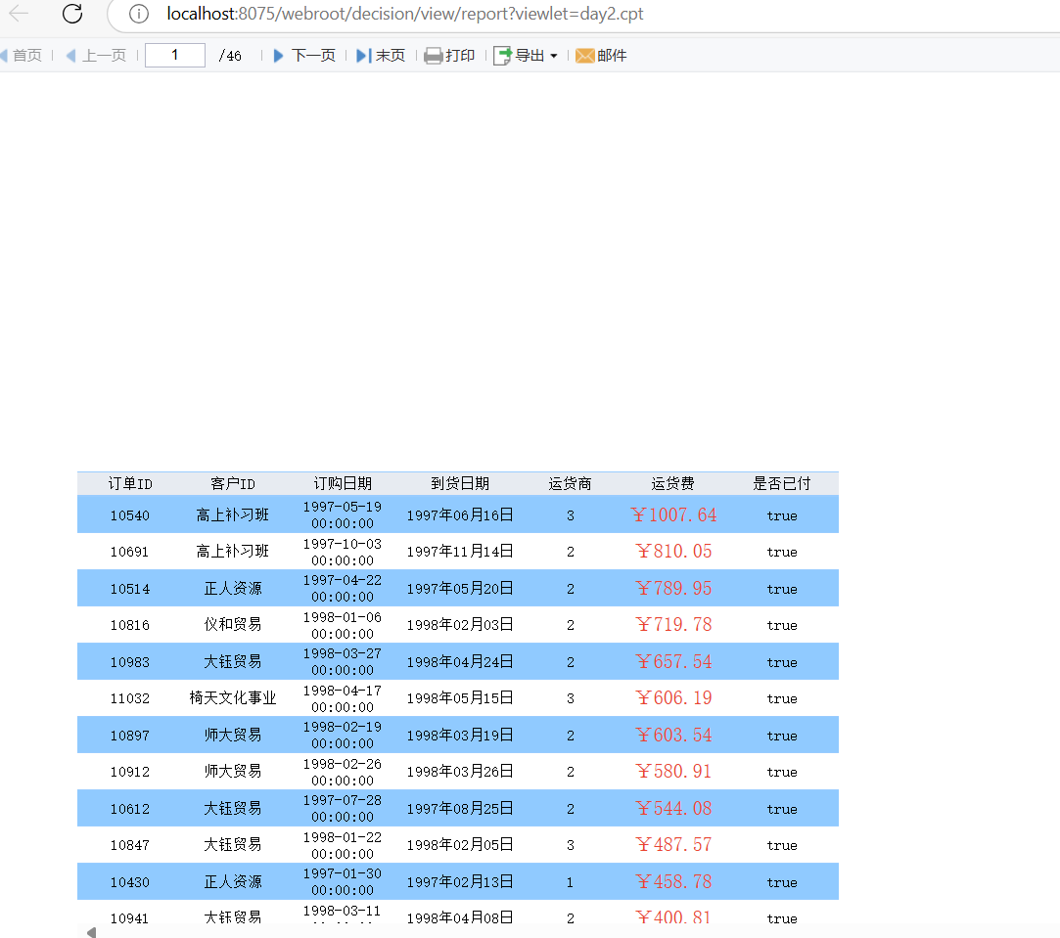View site information icon in address bar

(x=139, y=14)
